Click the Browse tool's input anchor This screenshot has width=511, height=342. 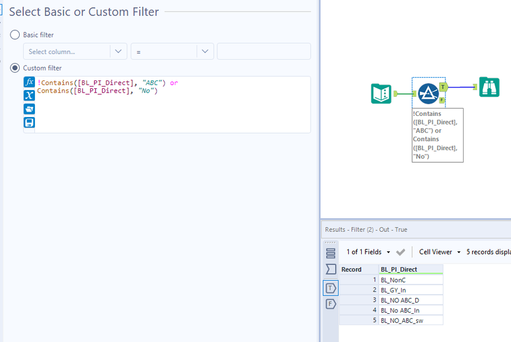(x=475, y=87)
